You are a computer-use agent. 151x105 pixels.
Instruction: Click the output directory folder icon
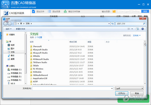tap(114, 11)
